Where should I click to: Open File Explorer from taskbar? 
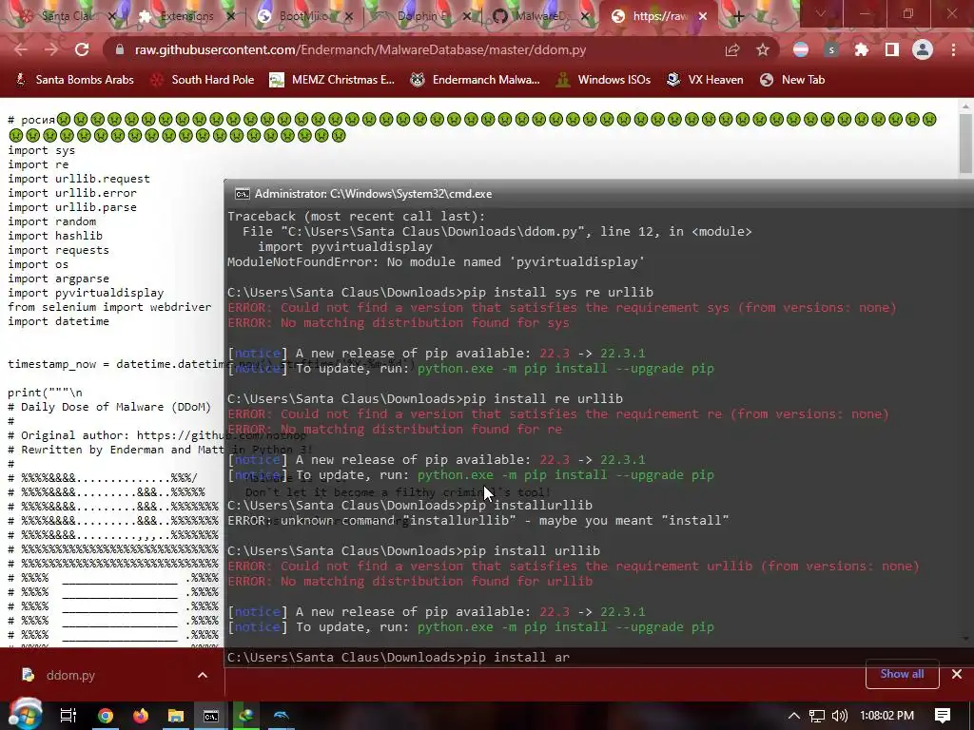(x=176, y=716)
